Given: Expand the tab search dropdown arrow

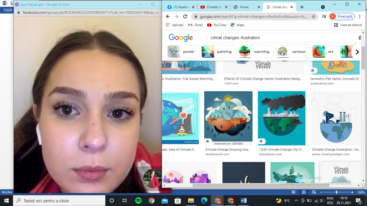Looking at the screenshot, I should 323,7.
